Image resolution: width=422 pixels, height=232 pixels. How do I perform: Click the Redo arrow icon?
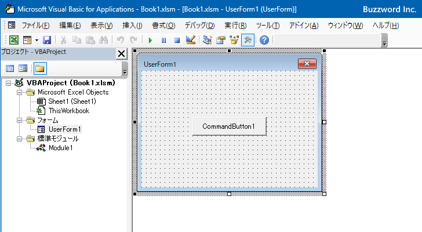click(x=133, y=40)
